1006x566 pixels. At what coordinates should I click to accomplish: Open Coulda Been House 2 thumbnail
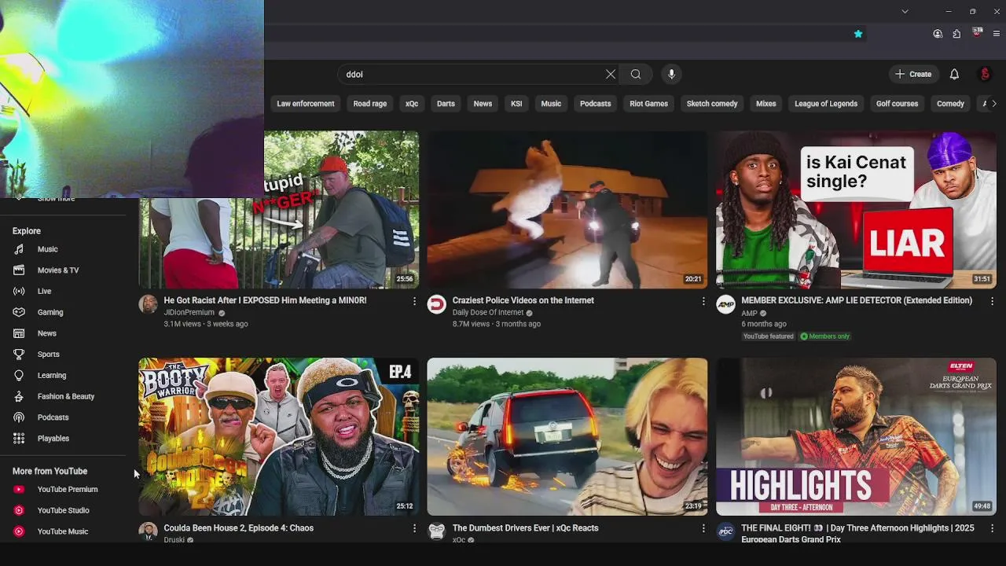pos(279,437)
